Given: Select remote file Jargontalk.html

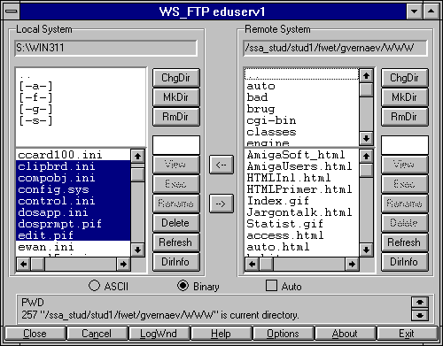Looking at the screenshot, I should click(x=302, y=212).
